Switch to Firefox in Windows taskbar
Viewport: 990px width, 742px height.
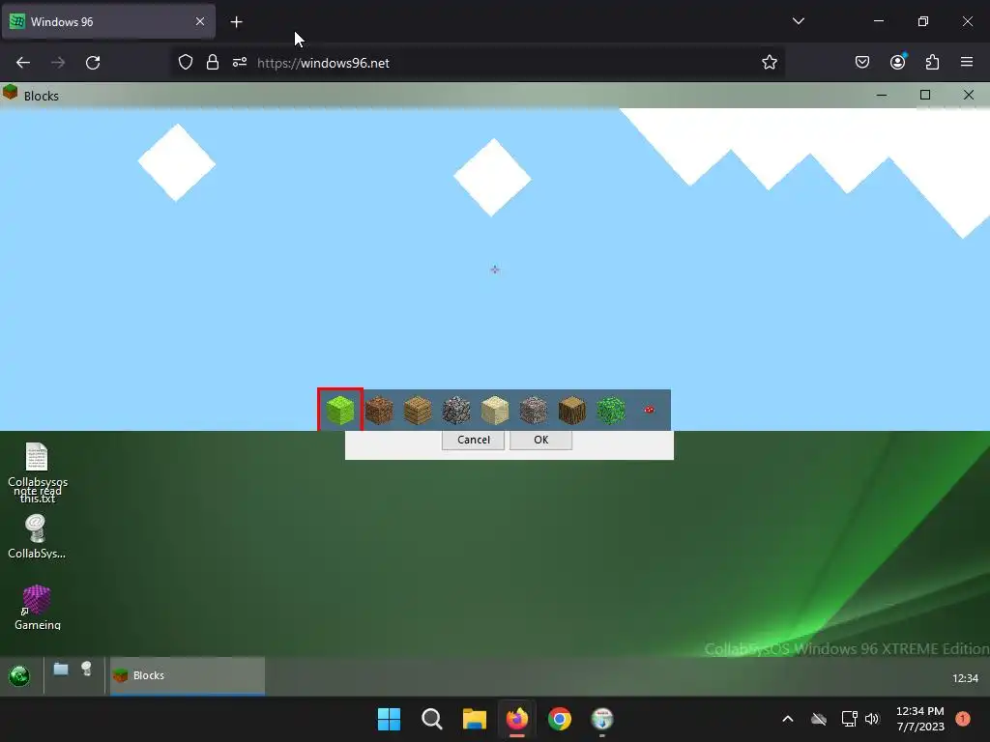pyautogui.click(x=517, y=719)
